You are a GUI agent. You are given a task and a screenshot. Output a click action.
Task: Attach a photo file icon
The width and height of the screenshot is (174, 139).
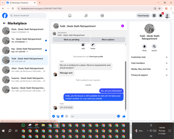coord(58,116)
